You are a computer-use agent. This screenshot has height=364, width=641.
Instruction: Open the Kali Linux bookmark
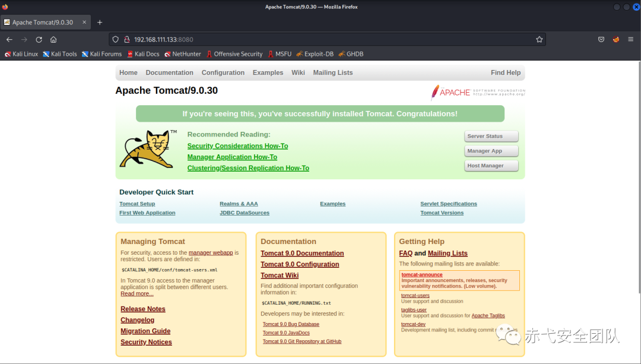point(21,54)
